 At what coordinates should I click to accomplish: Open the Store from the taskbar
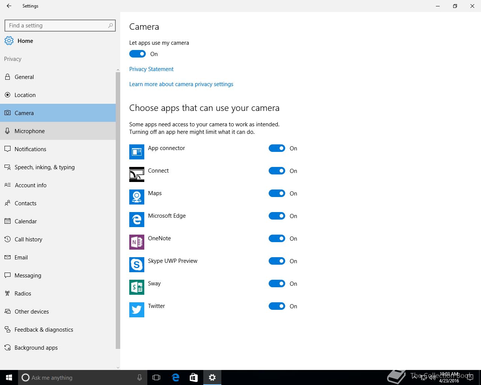(194, 377)
